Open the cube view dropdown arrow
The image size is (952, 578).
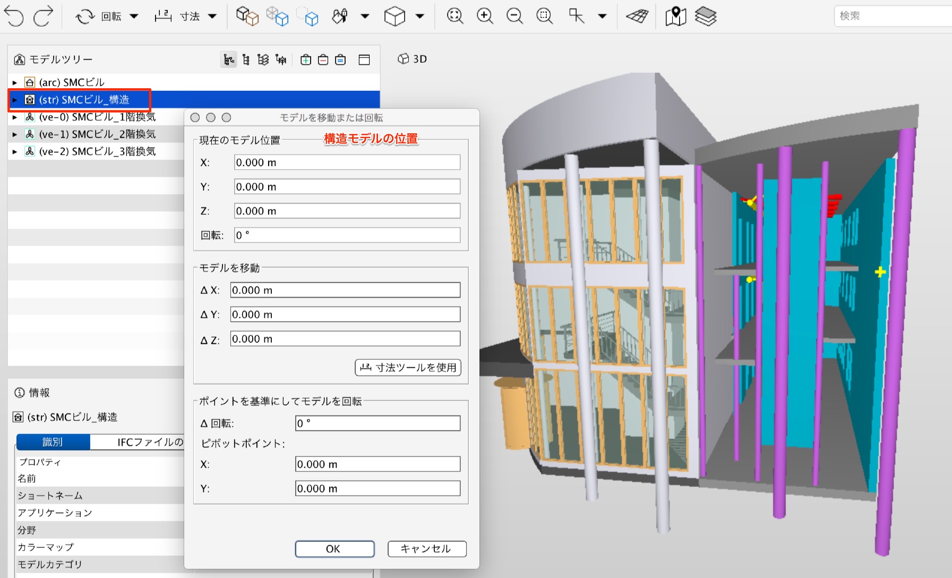[420, 16]
